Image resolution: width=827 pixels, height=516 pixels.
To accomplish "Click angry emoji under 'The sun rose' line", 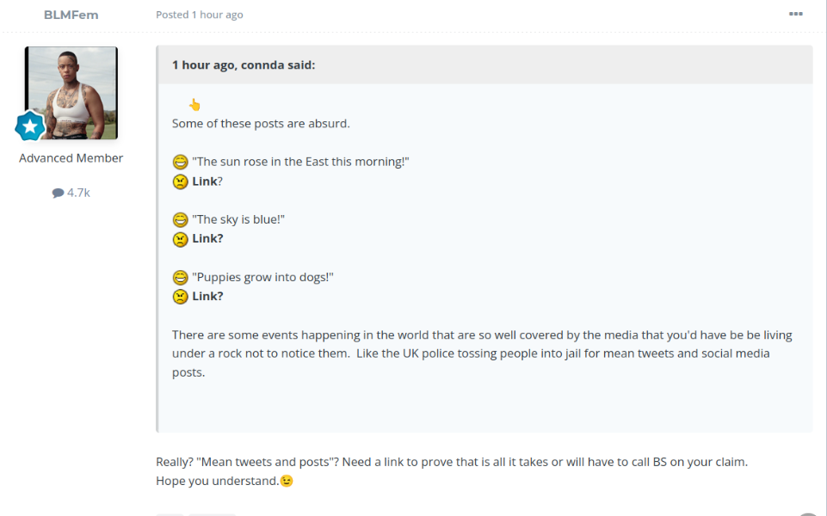I will [x=180, y=181].
